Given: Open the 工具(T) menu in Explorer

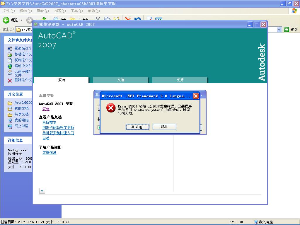Looking at the screenshot, I should click(x=77, y=11).
